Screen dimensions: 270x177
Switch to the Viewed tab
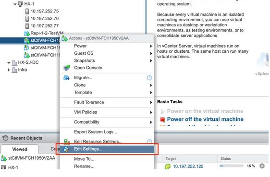click(20, 149)
